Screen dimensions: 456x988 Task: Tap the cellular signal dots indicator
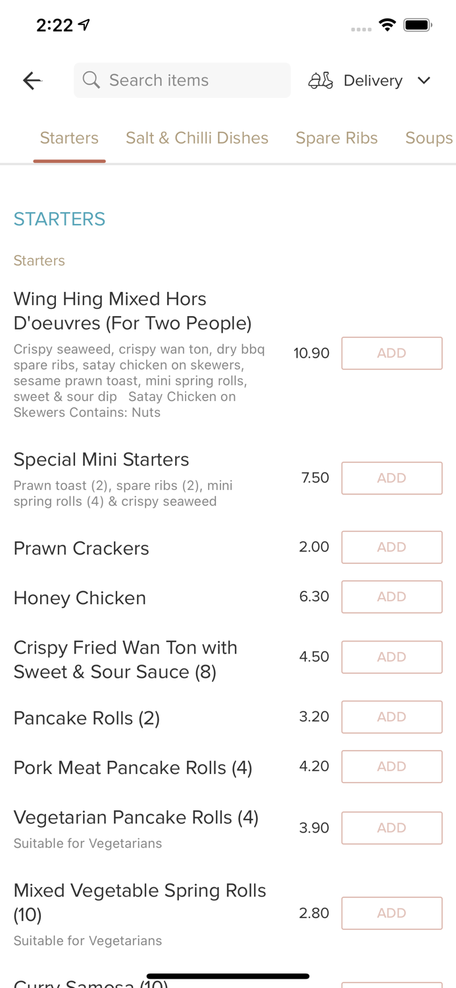tap(361, 29)
